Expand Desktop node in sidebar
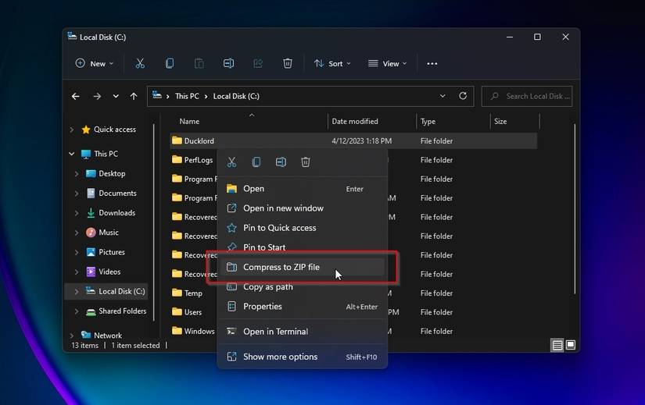The height and width of the screenshot is (405, 645). click(x=77, y=174)
